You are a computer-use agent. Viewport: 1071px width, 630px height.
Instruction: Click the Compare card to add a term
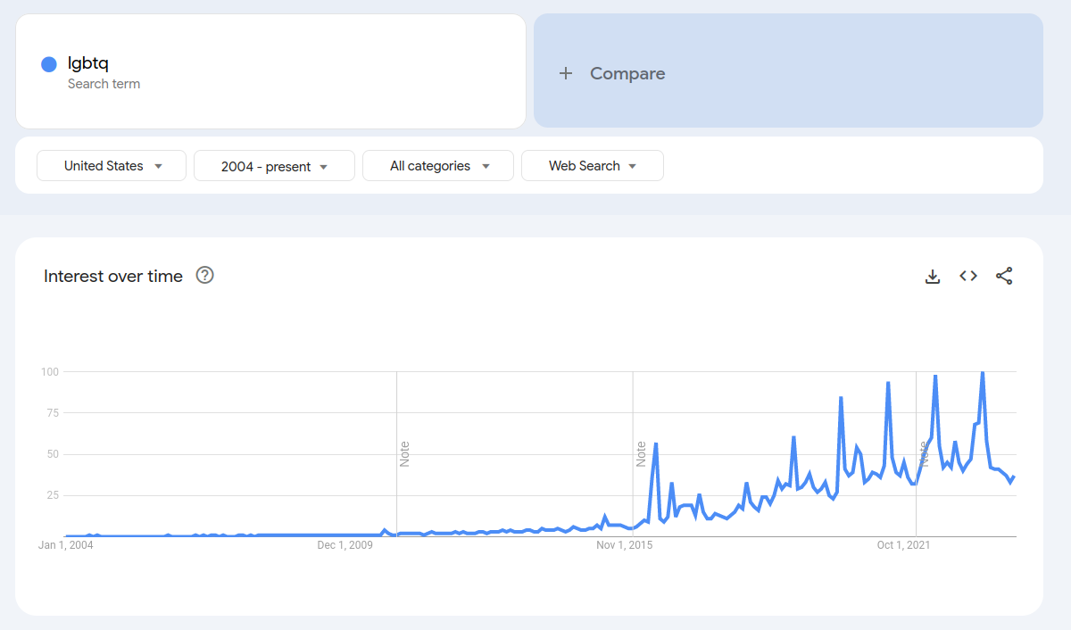pyautogui.click(x=788, y=70)
